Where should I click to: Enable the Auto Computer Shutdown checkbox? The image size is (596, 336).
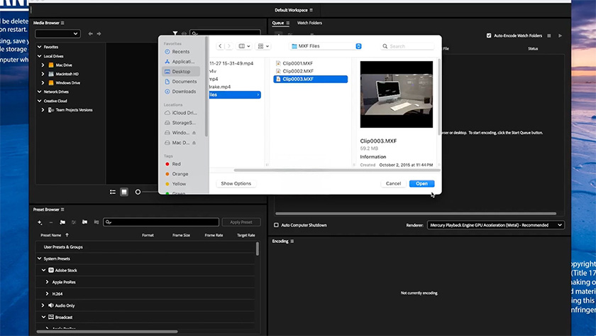[x=277, y=225]
